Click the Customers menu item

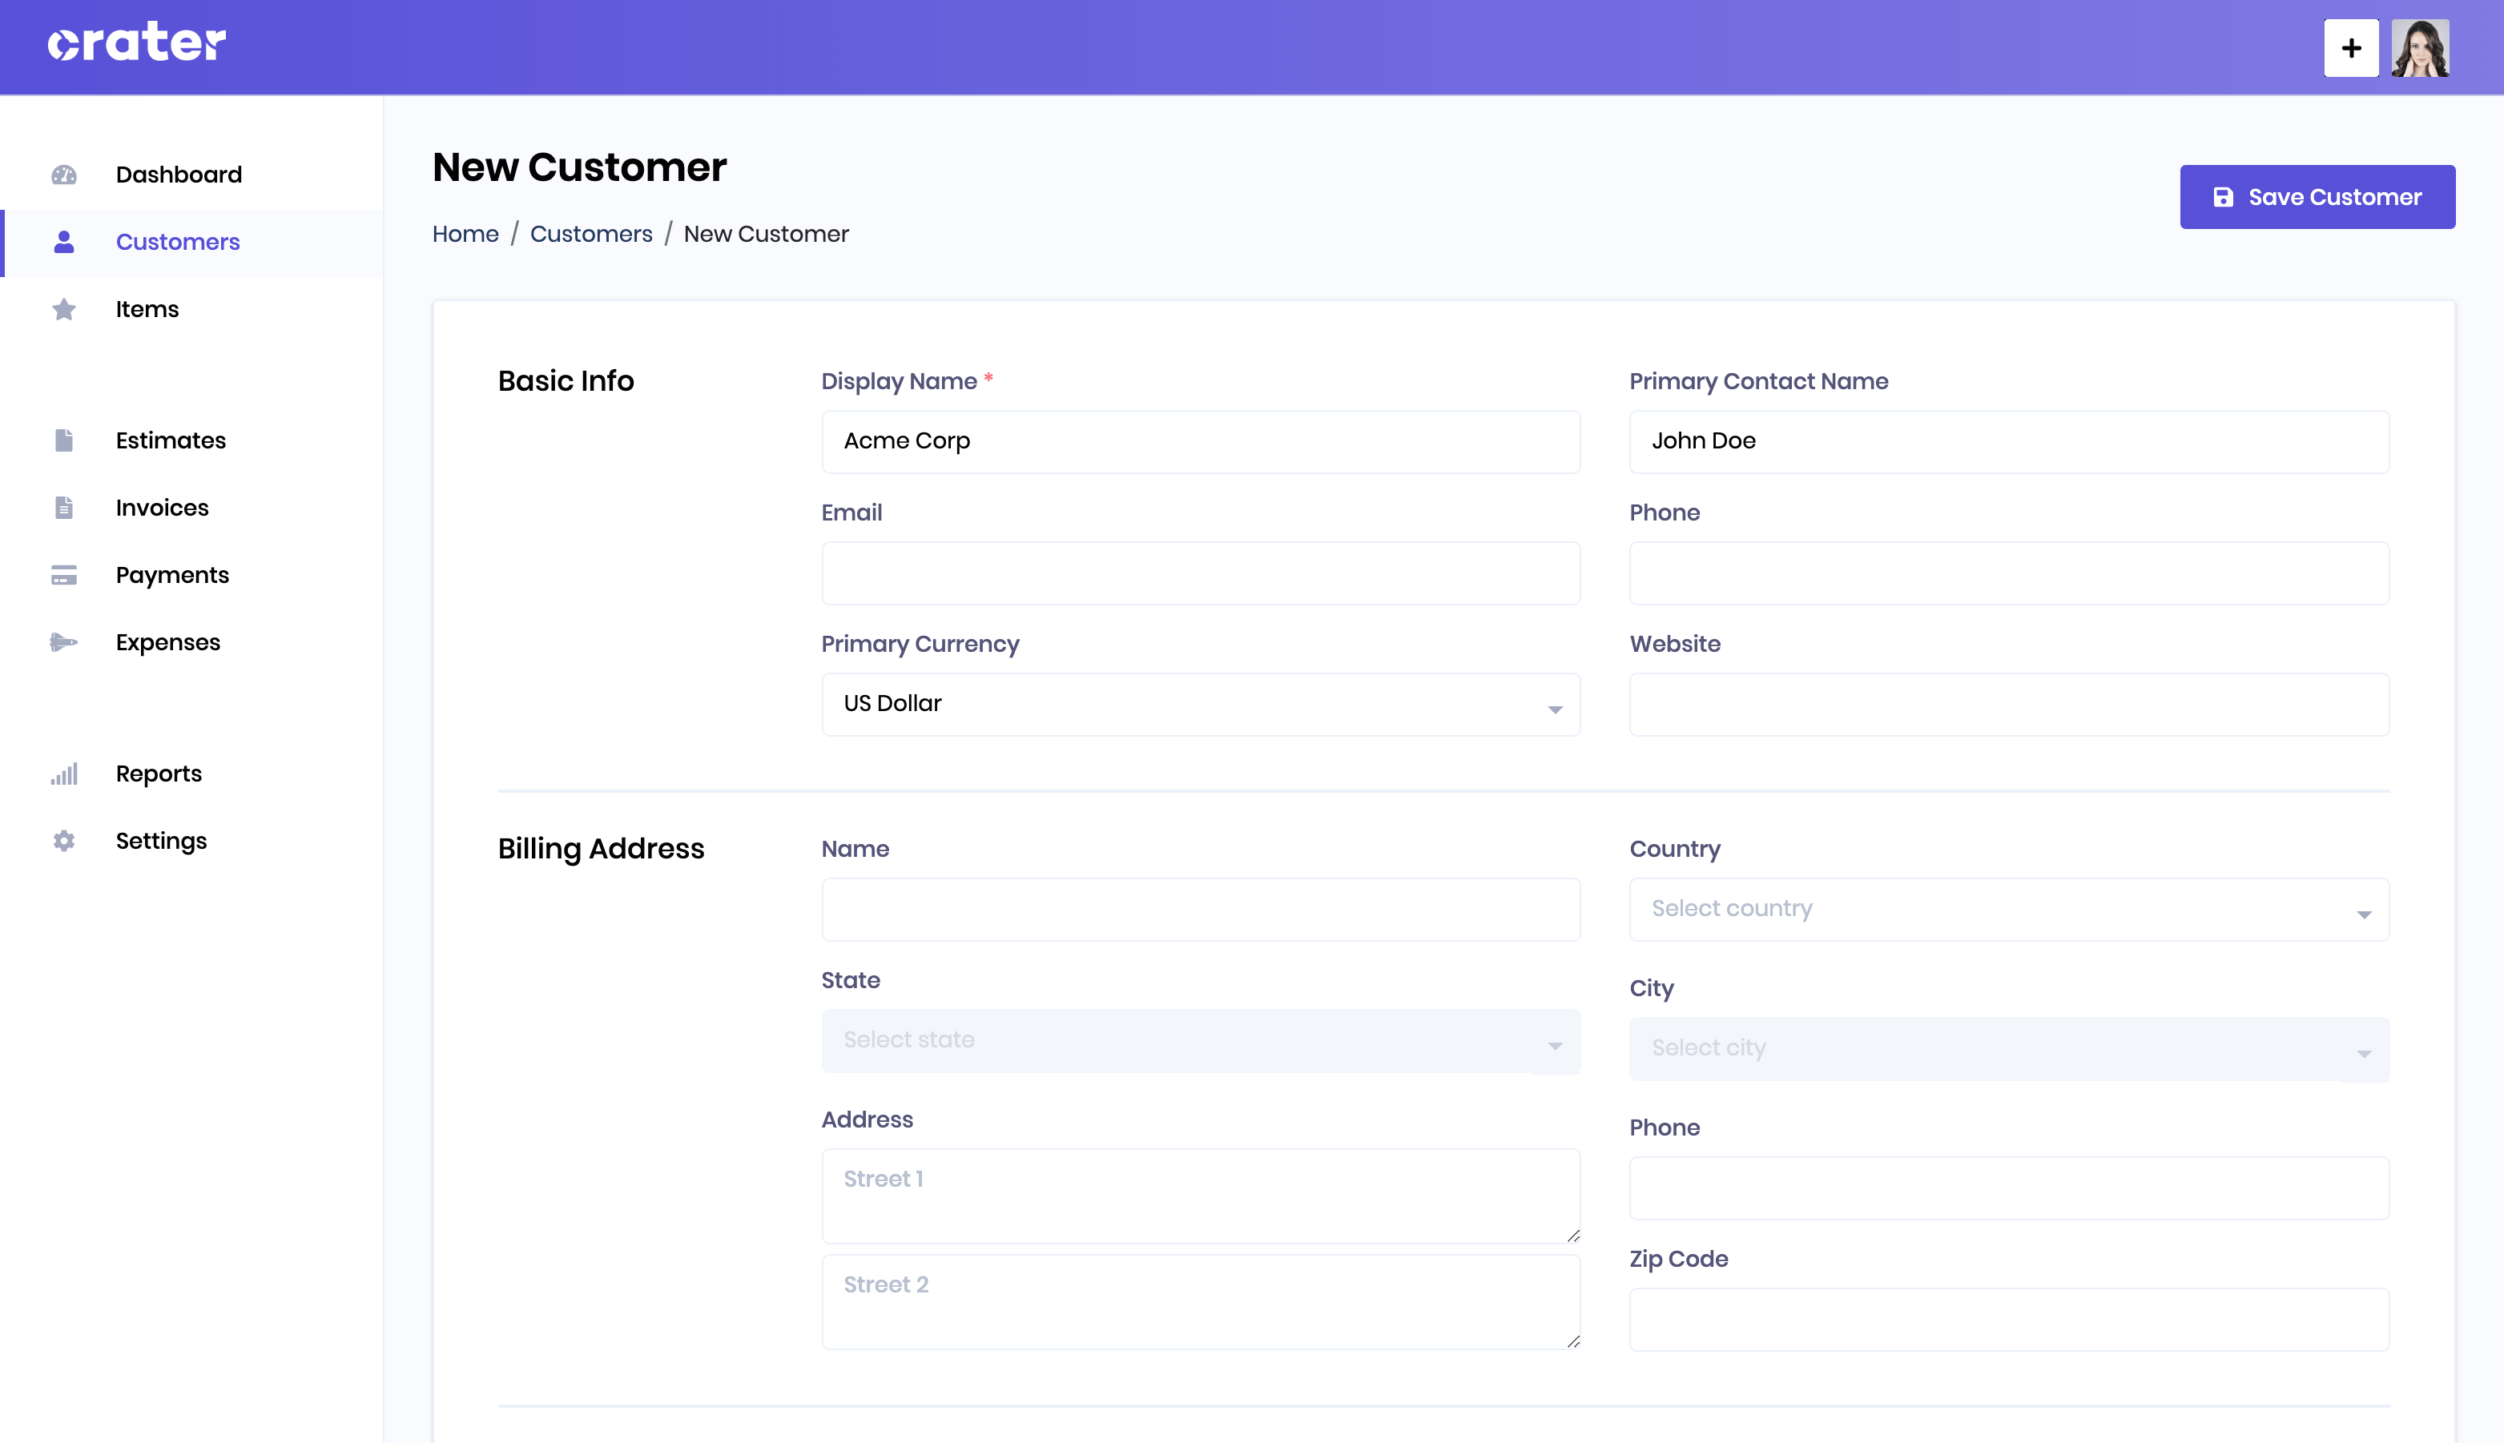pos(177,241)
